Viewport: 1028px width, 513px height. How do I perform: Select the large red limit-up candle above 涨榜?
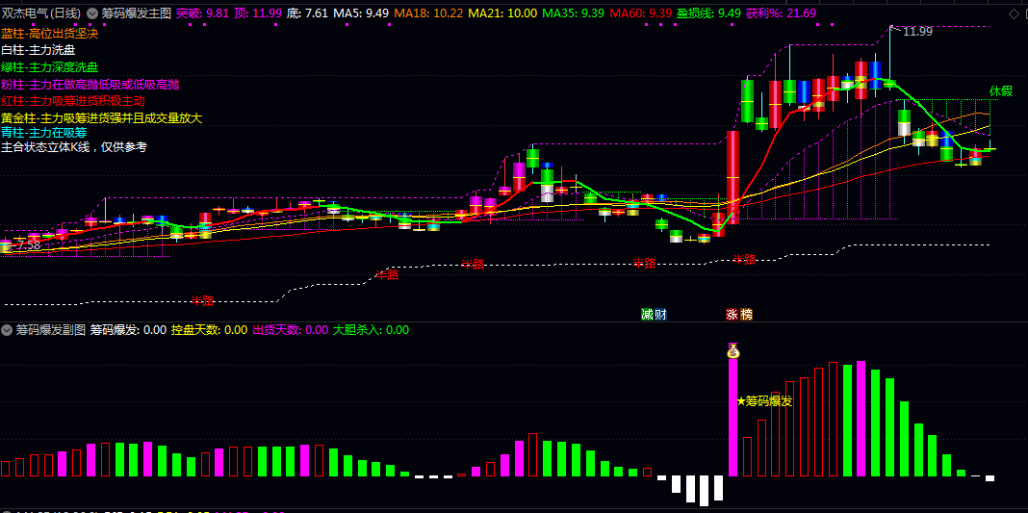pyautogui.click(x=732, y=177)
